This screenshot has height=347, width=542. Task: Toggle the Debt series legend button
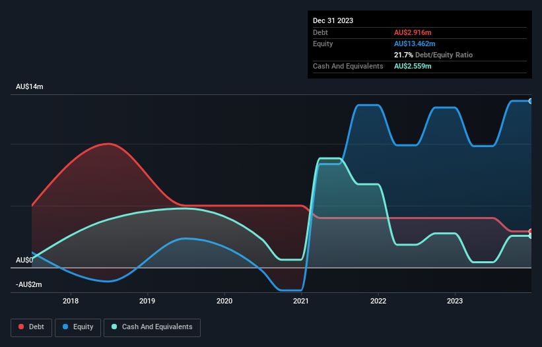pyautogui.click(x=32, y=327)
